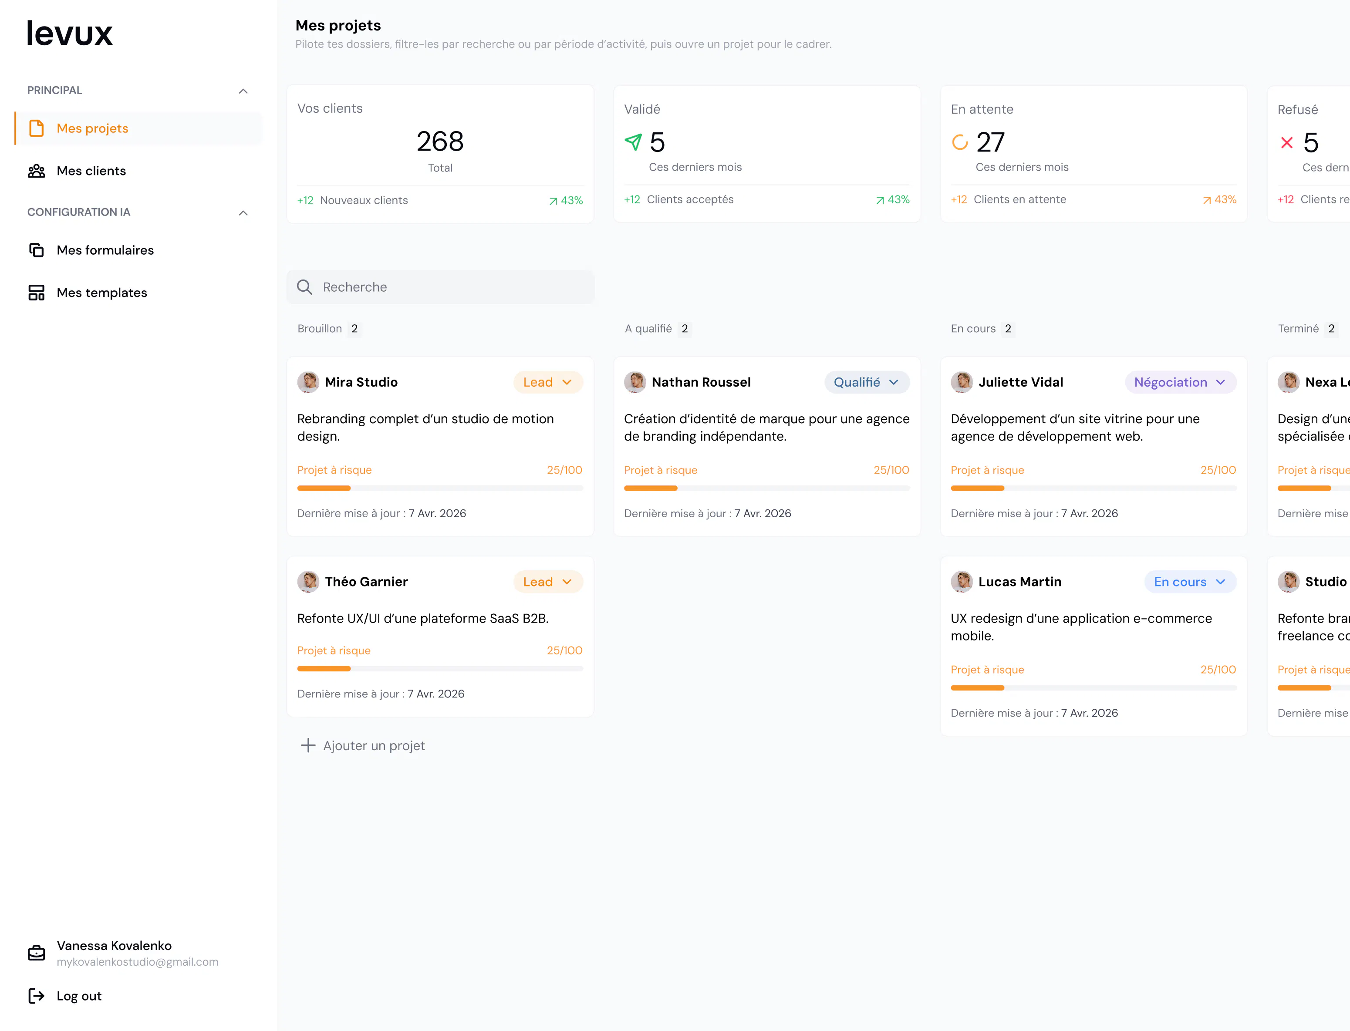1350x1031 pixels.
Task: Open Lucas Martin's En cours status dropdown
Action: click(1190, 582)
